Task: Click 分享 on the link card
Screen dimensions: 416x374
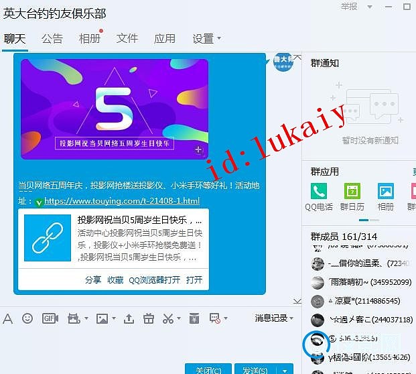Action: [x=93, y=279]
